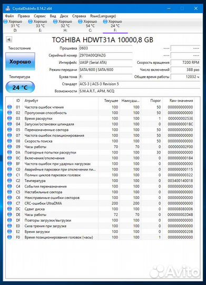Viewport: 206px width, 285px height.
Task: Click the status icon of attribute 04
Action: click(x=9, y=124)
